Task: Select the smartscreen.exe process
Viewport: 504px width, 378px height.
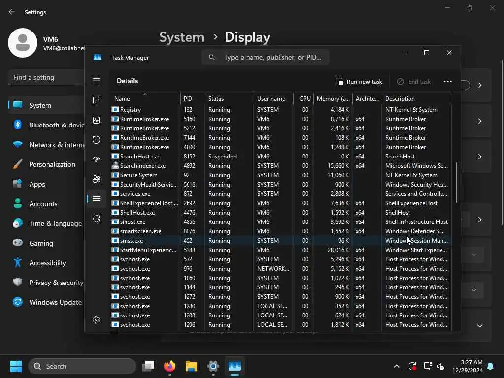Action: pyautogui.click(x=281, y=231)
